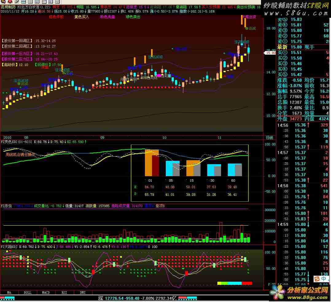Click the 红色牛股 legend label
Screen dimensions: 331x302
56,17
